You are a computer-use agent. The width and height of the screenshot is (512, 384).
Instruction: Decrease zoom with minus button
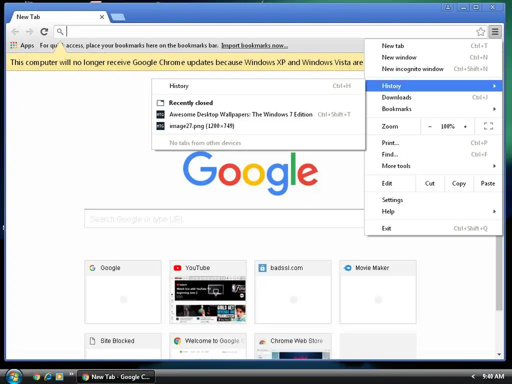tap(429, 126)
